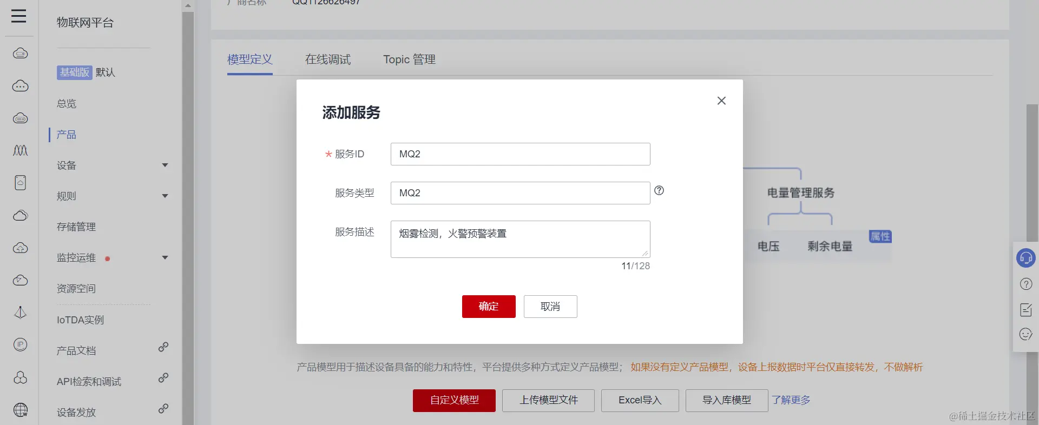Image resolution: width=1039 pixels, height=425 pixels.
Task: Open the feedback edit note icon
Action: tap(1026, 309)
